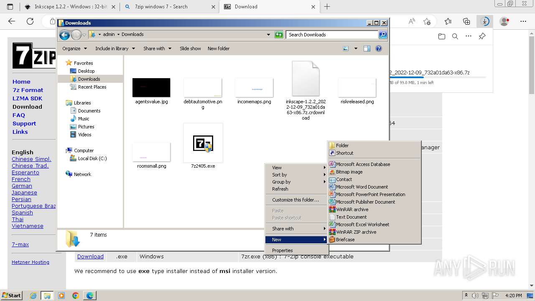The height and width of the screenshot is (301, 535).
Task: Select Computer in navigation pane
Action: click(84, 150)
